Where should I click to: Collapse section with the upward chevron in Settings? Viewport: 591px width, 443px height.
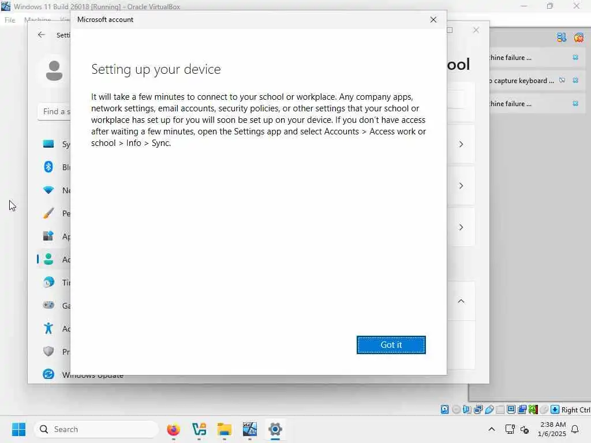[x=461, y=301]
